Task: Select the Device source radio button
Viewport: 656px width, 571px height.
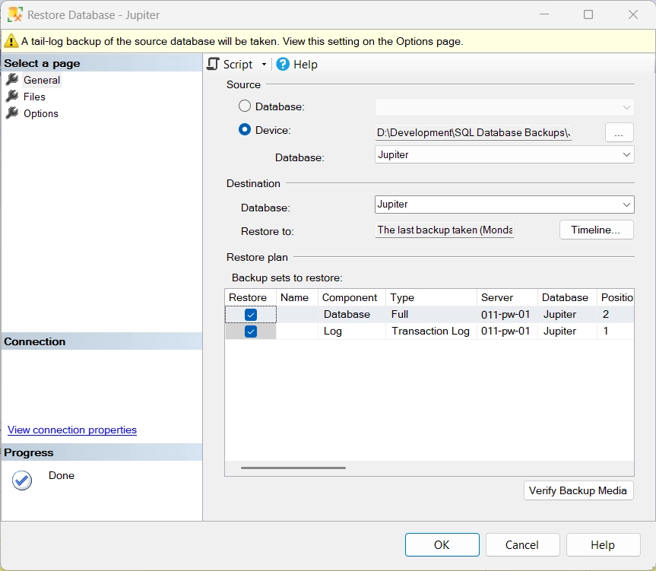Action: point(245,130)
